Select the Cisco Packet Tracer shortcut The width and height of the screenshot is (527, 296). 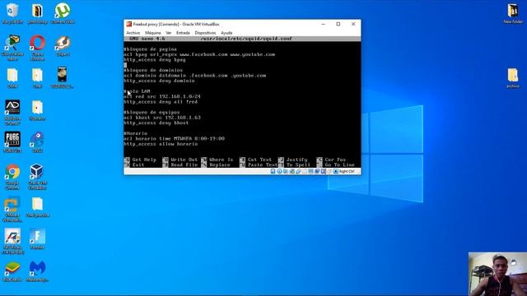point(12,48)
